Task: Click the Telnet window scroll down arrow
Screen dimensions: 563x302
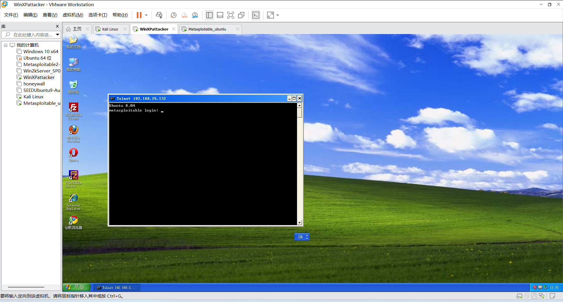Action: (299, 223)
